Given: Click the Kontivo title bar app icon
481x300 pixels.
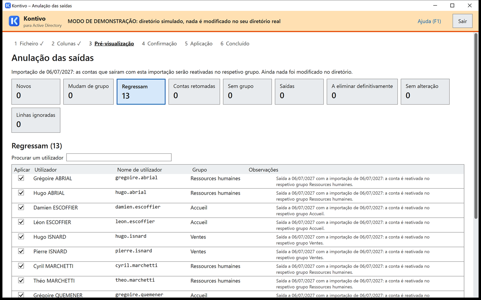Looking at the screenshot, I should click(x=8, y=6).
